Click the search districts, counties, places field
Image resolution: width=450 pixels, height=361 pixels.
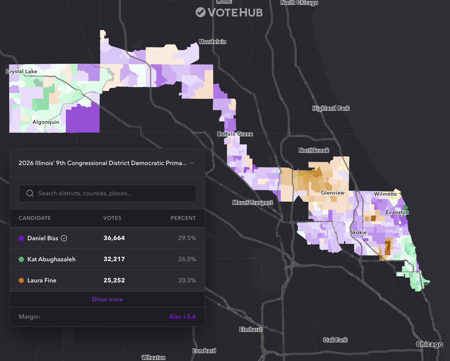pos(107,193)
